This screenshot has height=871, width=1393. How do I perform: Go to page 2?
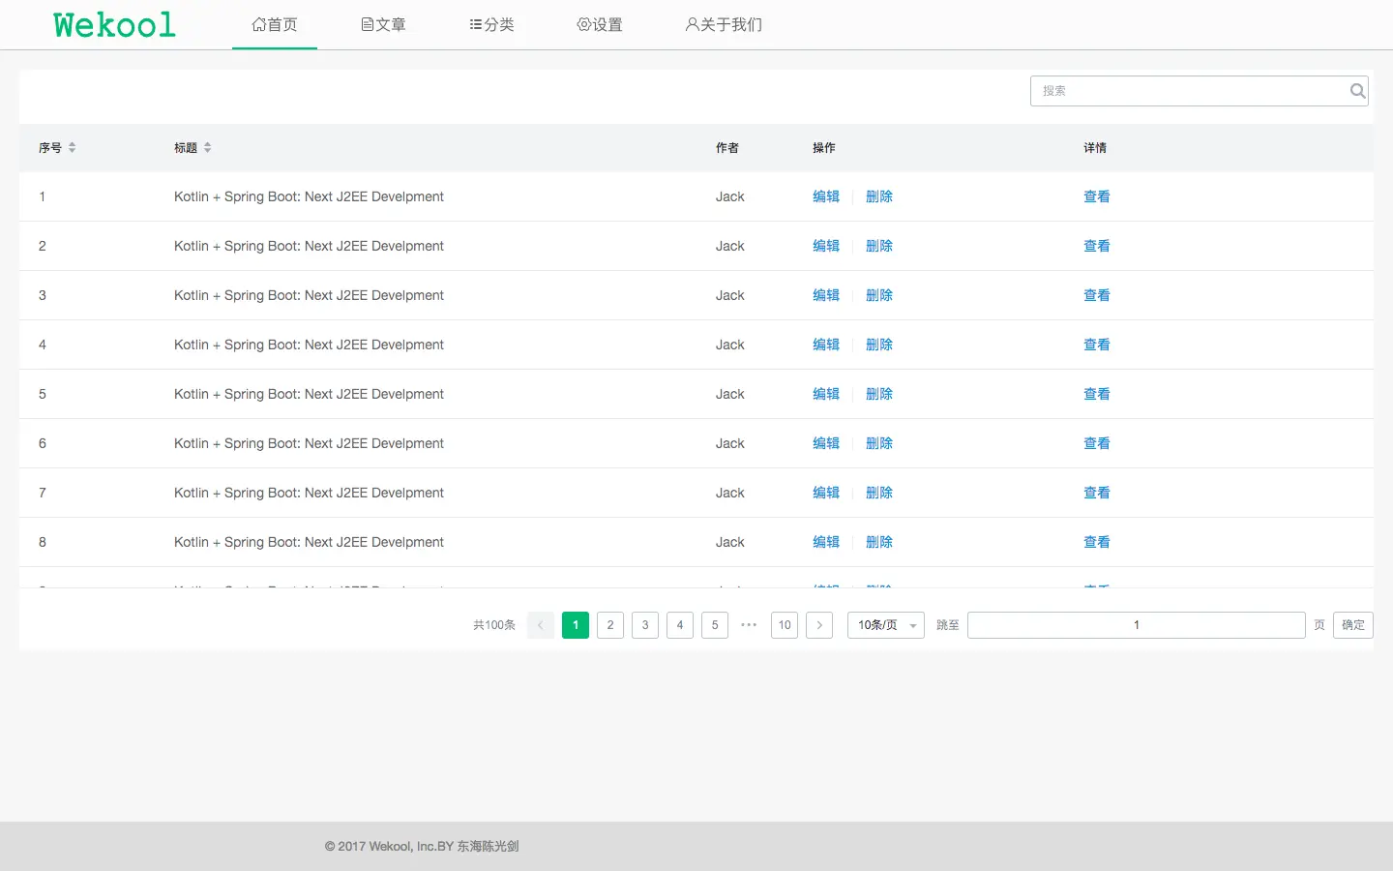[x=610, y=625]
